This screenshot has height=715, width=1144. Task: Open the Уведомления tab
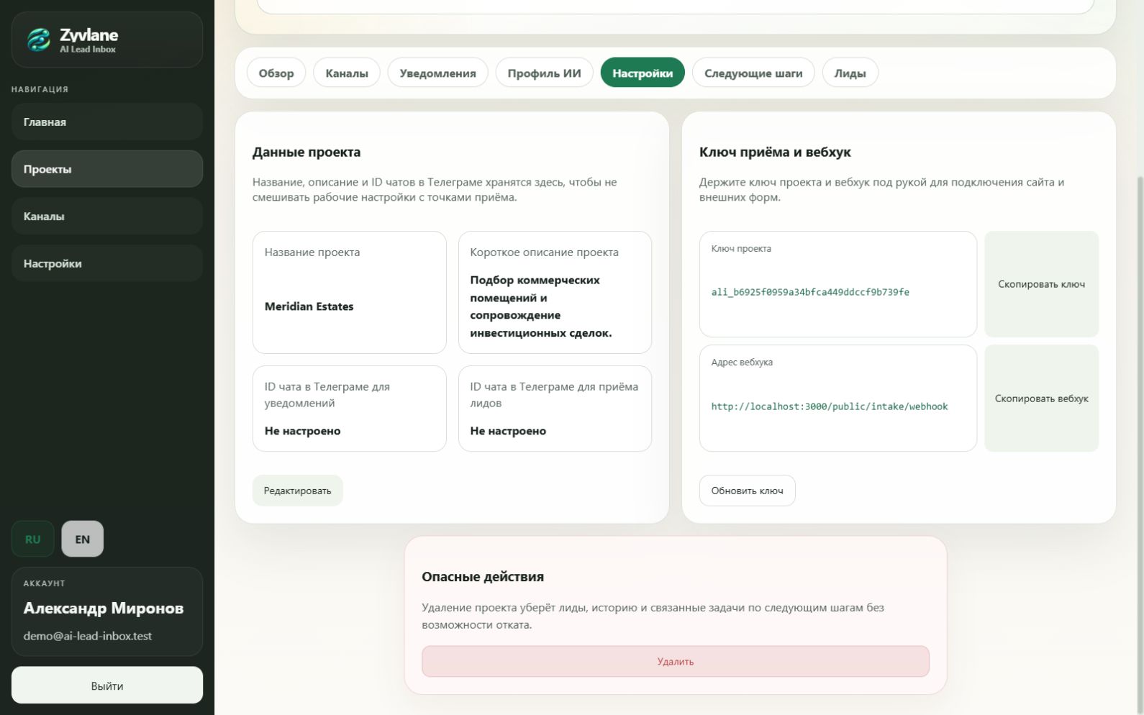tap(437, 73)
